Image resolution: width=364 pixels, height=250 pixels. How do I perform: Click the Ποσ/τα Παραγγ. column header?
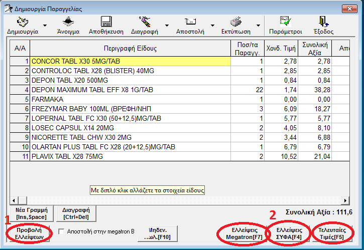tap(248, 48)
